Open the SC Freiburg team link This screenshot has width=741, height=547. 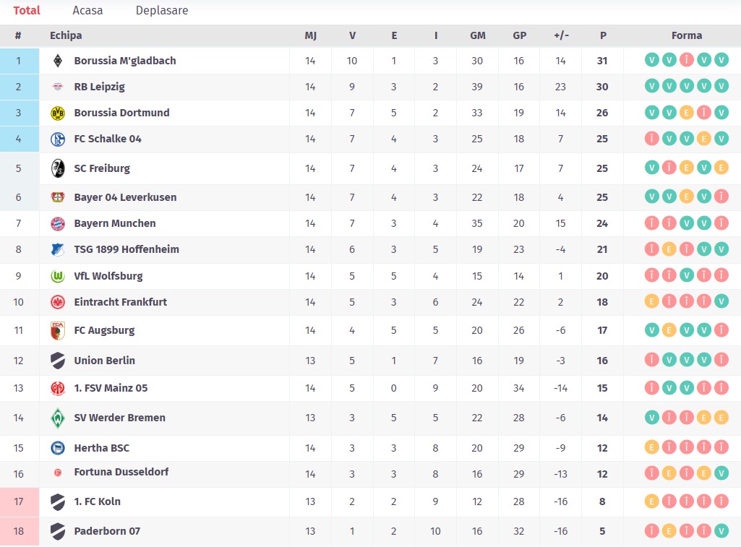(x=102, y=168)
